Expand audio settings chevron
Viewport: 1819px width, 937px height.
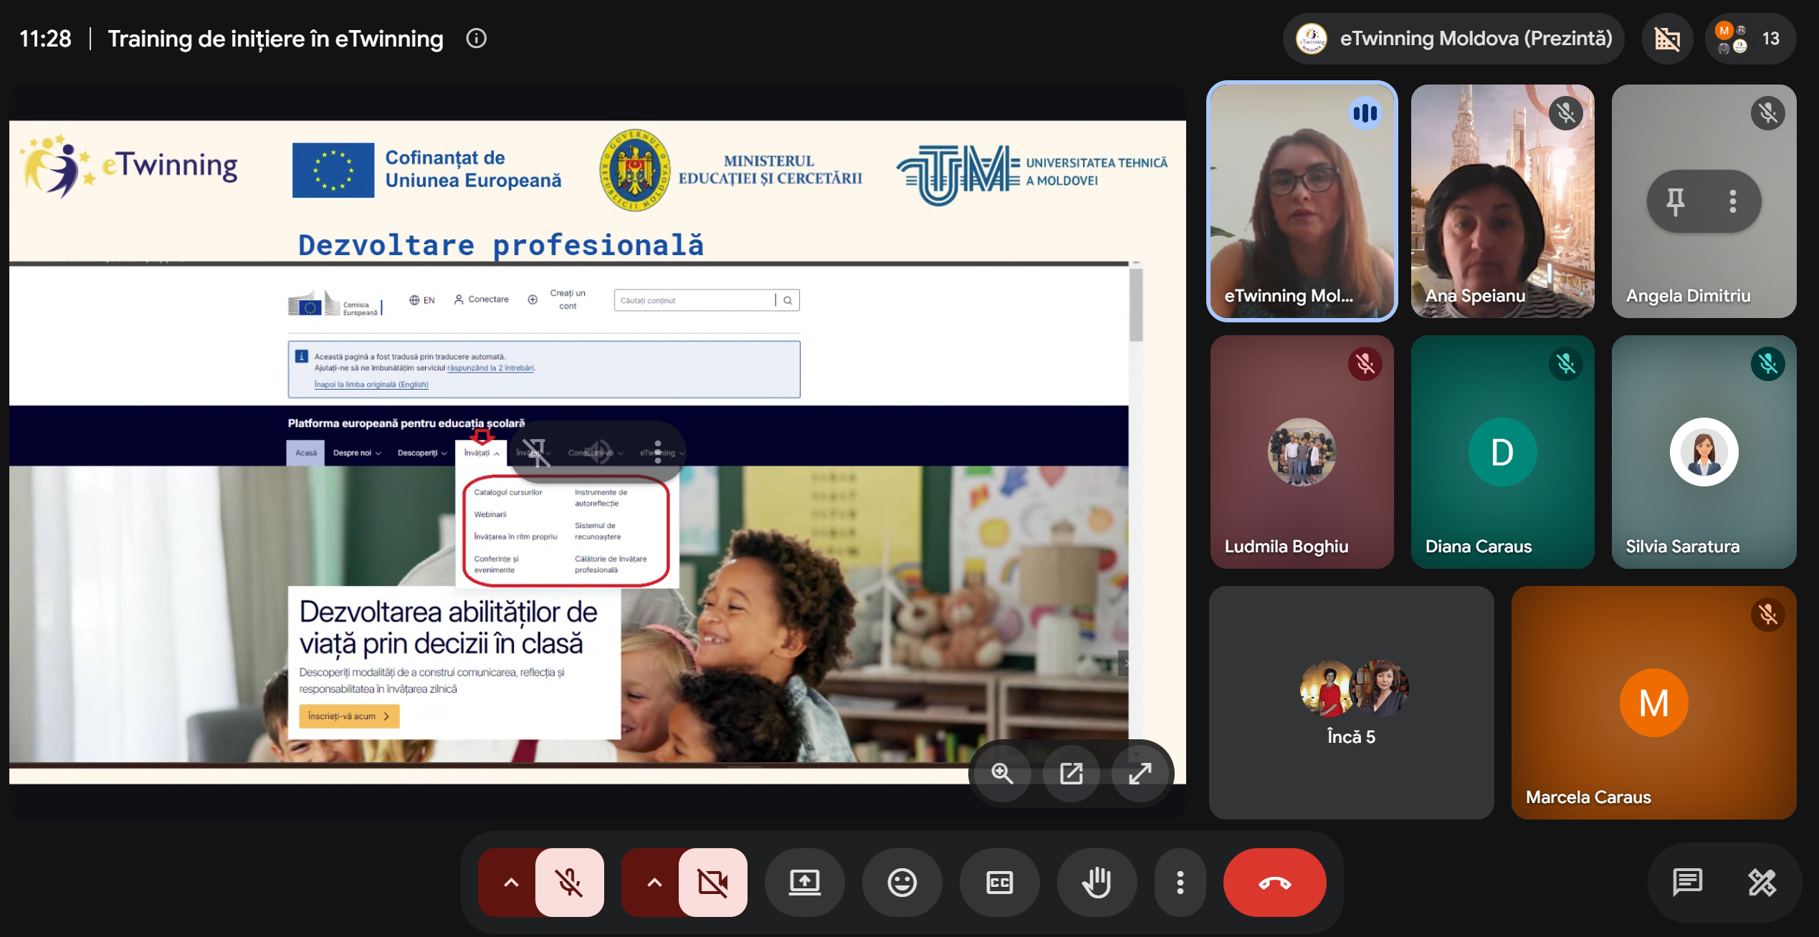pyautogui.click(x=510, y=882)
